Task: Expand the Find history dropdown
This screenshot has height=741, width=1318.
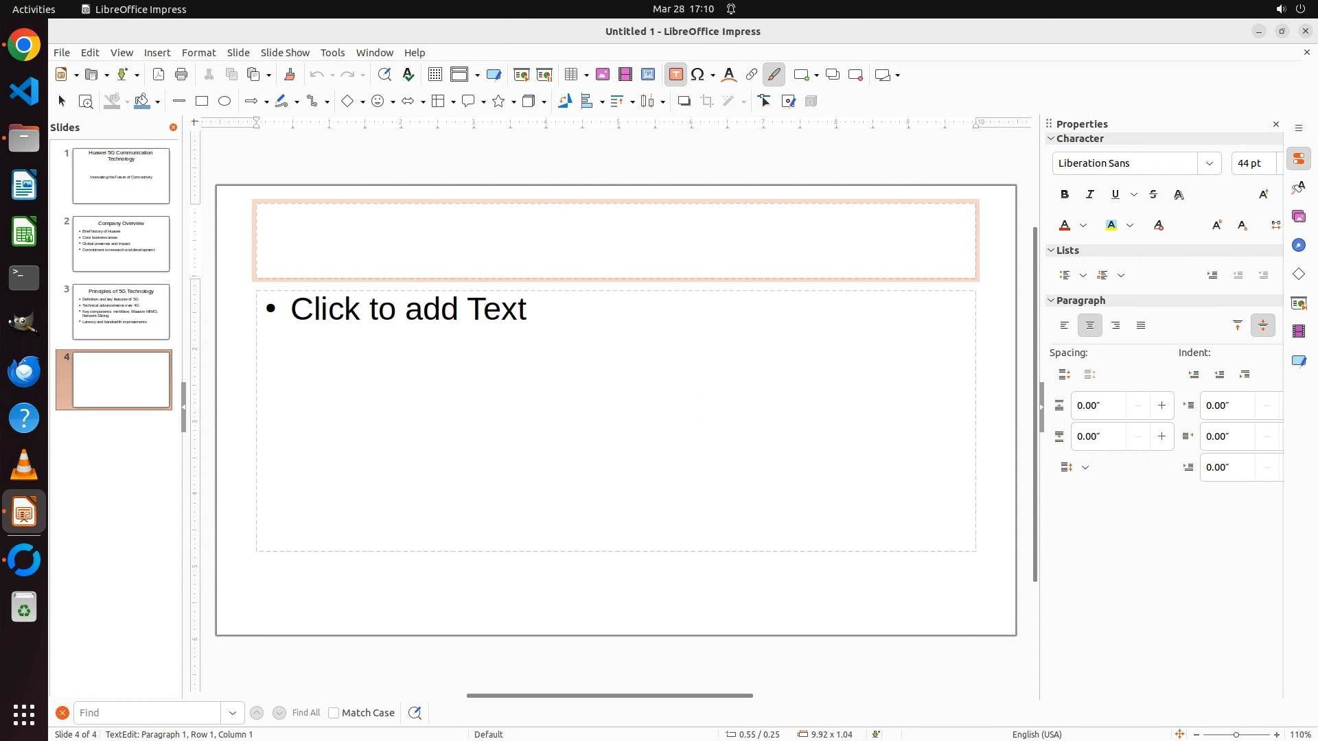Action: click(233, 713)
